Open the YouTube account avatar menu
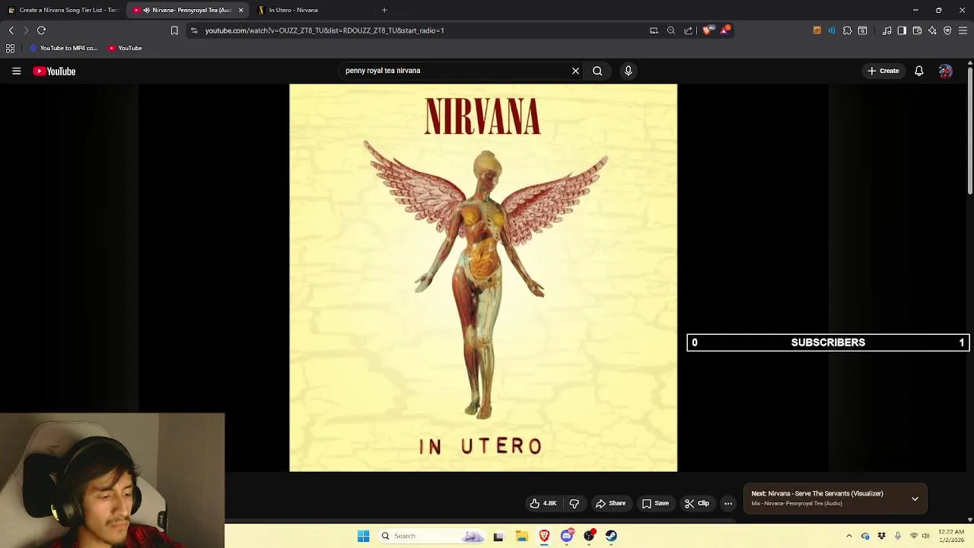Image resolution: width=974 pixels, height=548 pixels. [945, 71]
